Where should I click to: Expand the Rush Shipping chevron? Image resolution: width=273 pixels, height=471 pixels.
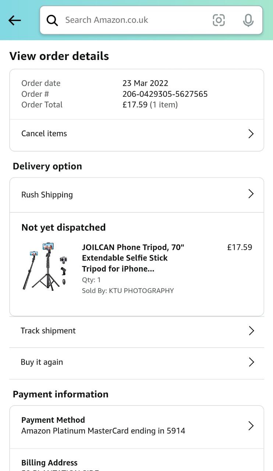251,194
